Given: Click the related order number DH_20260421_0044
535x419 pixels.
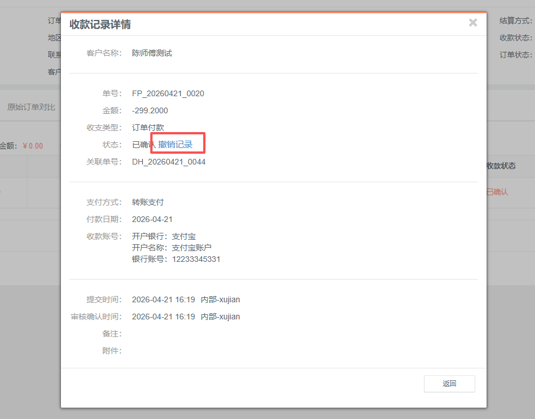Looking at the screenshot, I should (x=168, y=162).
